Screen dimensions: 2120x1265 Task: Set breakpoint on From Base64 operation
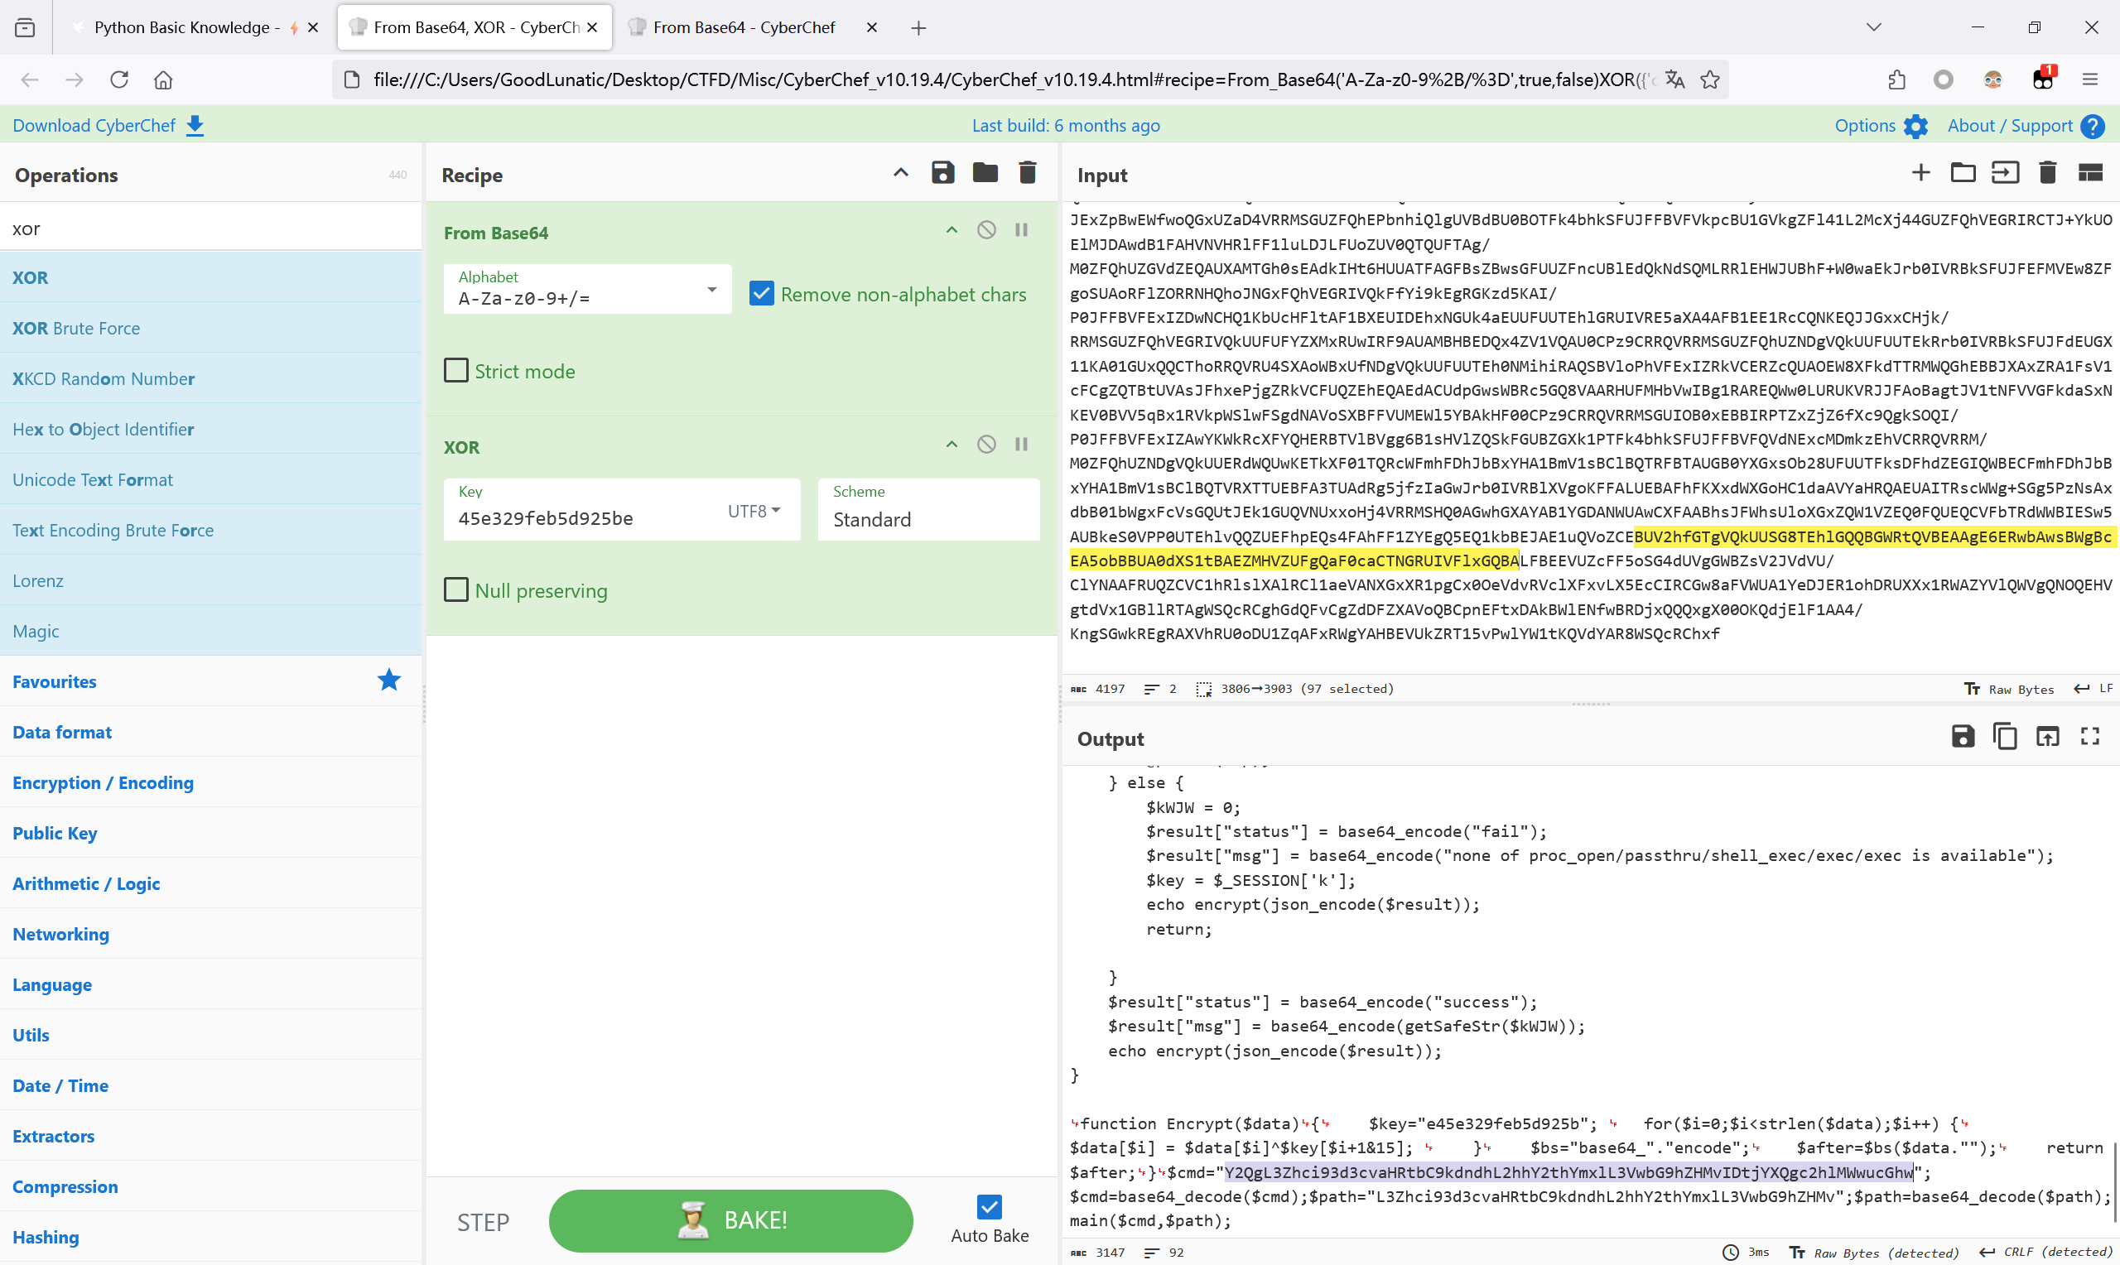pyautogui.click(x=1021, y=230)
